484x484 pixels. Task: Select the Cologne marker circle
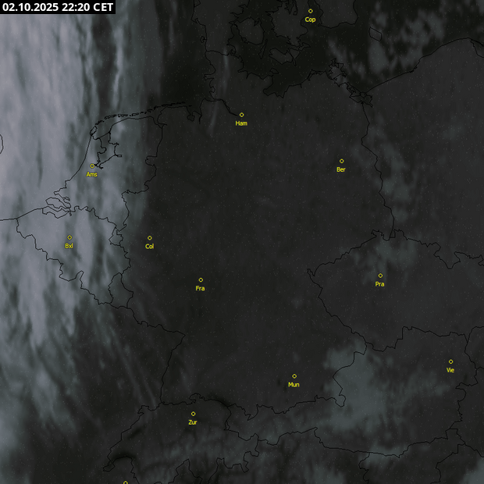coord(149,238)
